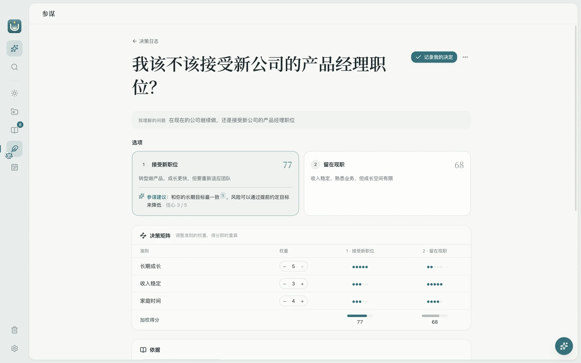Click the 记录我的决定 button

click(434, 57)
